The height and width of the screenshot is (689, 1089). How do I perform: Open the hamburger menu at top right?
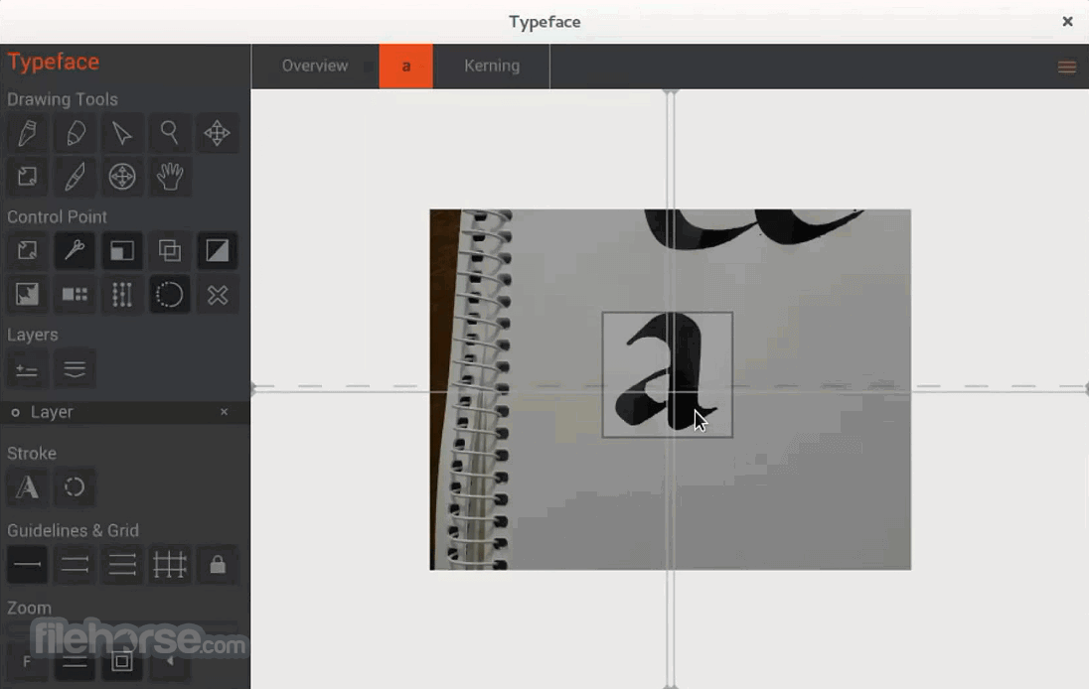pyautogui.click(x=1067, y=67)
